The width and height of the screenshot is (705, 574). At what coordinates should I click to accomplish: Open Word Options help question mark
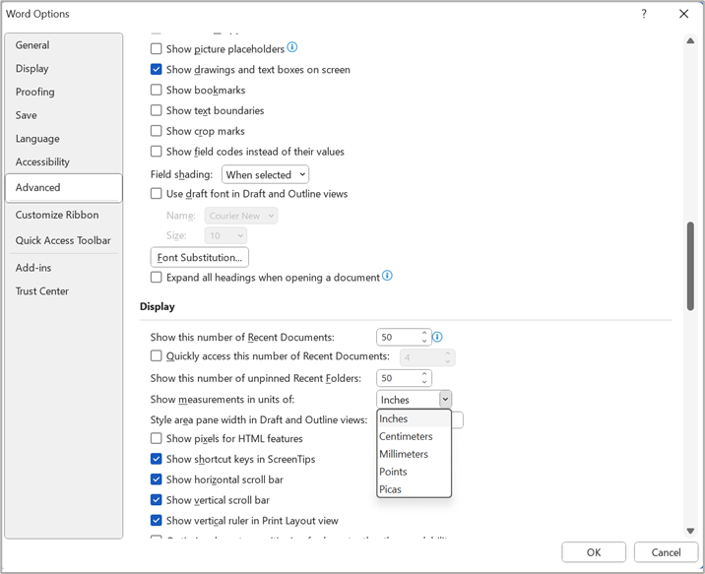coord(644,14)
